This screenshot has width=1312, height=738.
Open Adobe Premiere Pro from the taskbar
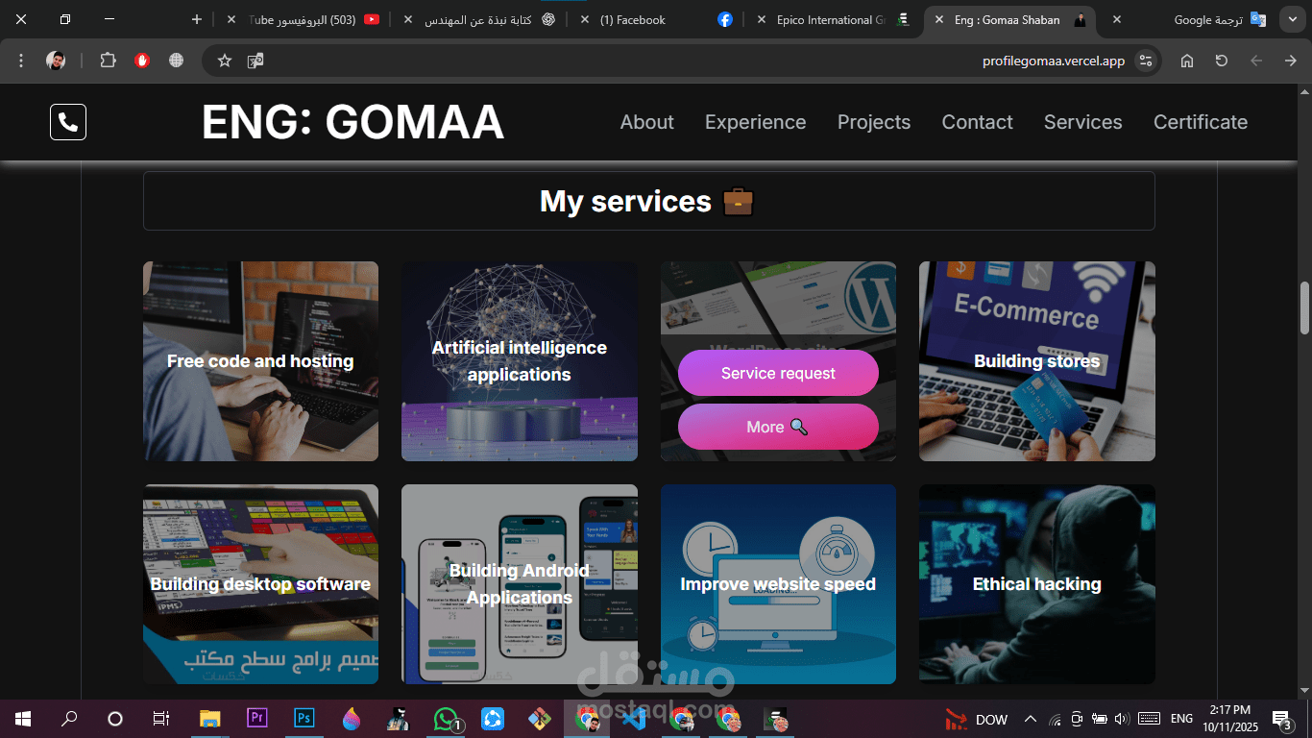256,718
